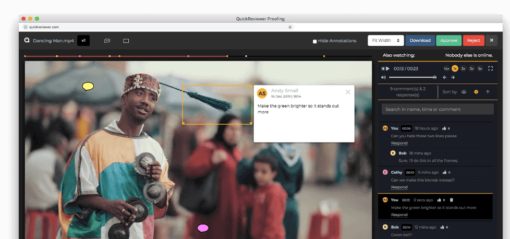Viewport: 510px width, 239px height.
Task: Mute the video using the speaker icon
Action: [x=384, y=77]
